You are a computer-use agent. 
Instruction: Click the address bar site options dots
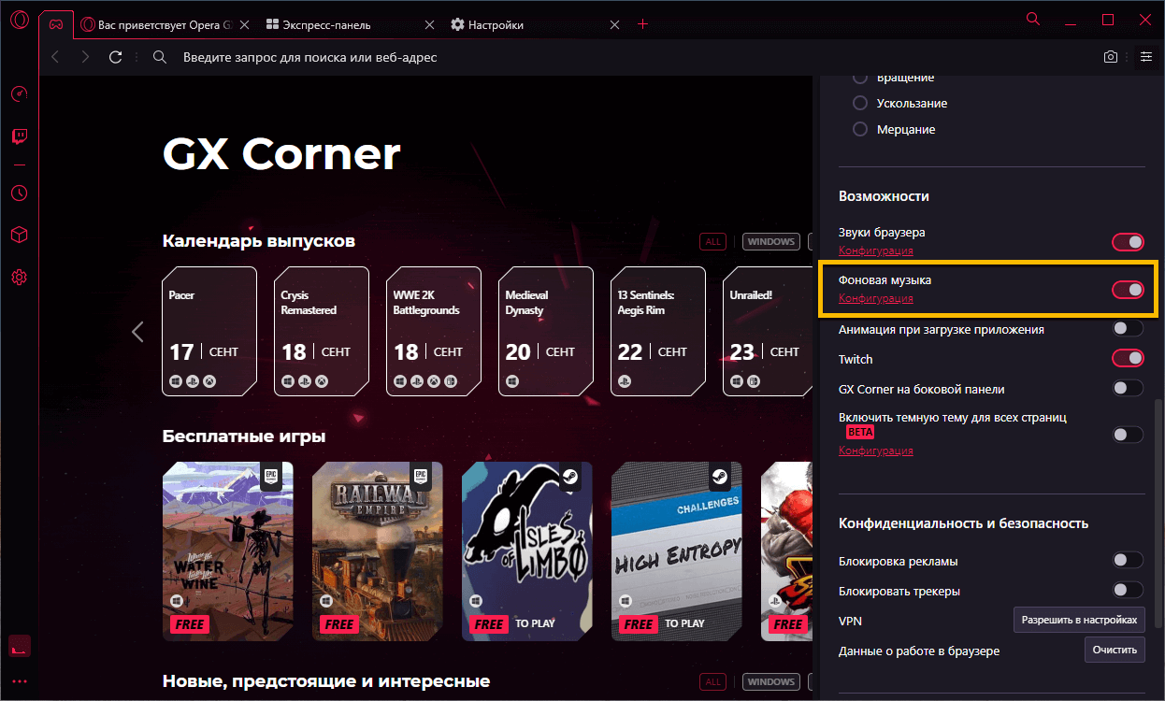tap(137, 57)
